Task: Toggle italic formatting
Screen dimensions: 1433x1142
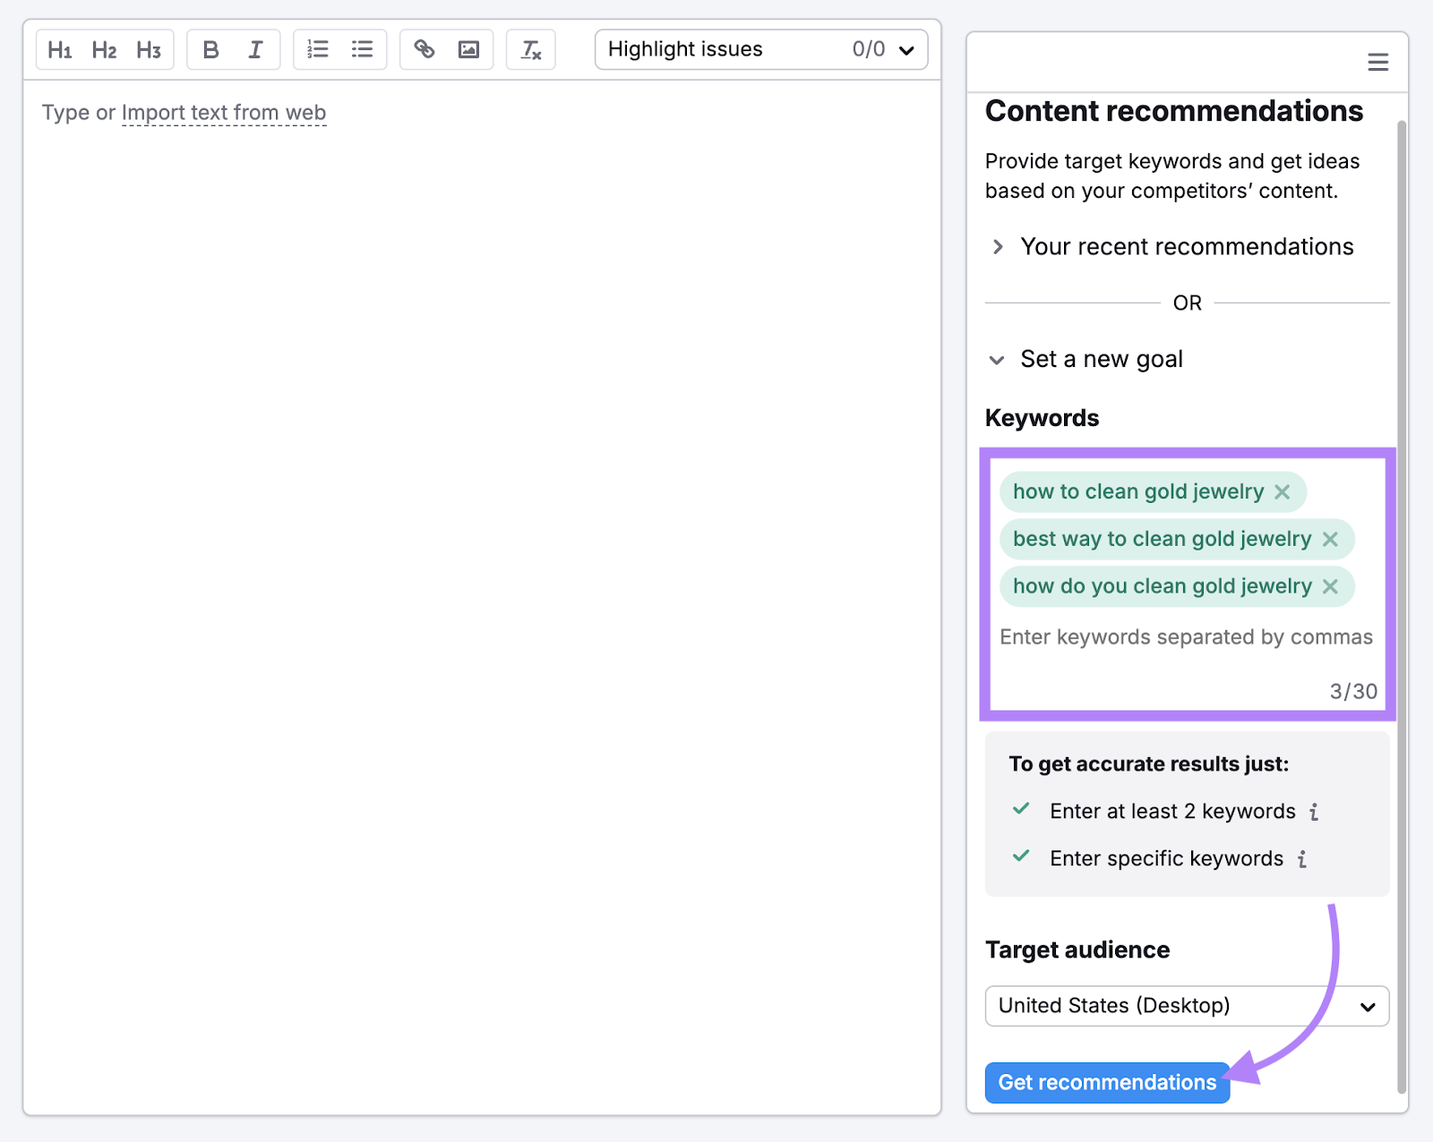Action: tap(255, 49)
